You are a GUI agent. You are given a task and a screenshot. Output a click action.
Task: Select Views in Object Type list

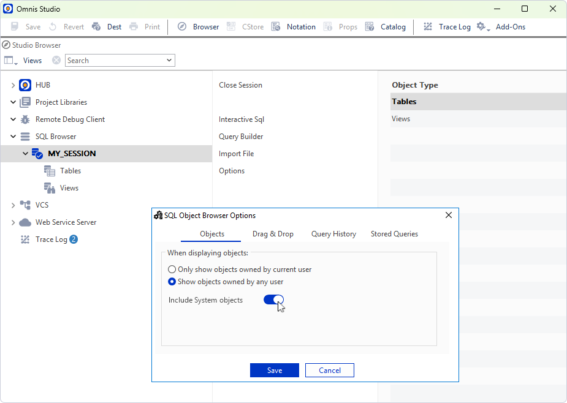[x=478, y=119]
